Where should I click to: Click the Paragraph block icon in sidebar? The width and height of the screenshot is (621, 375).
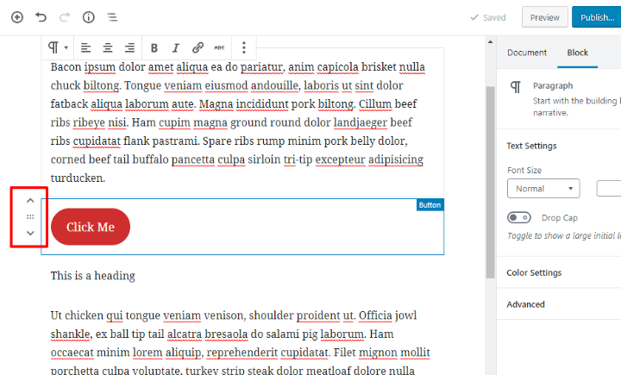pos(516,86)
